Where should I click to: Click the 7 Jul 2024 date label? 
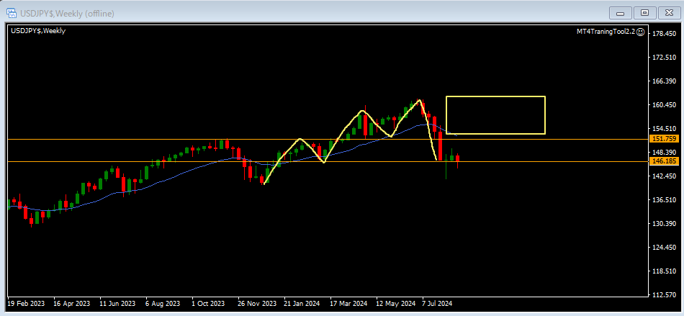coord(438,303)
